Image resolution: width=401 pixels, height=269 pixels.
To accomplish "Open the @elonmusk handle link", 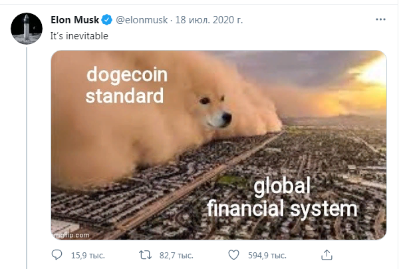I will pyautogui.click(x=142, y=20).
